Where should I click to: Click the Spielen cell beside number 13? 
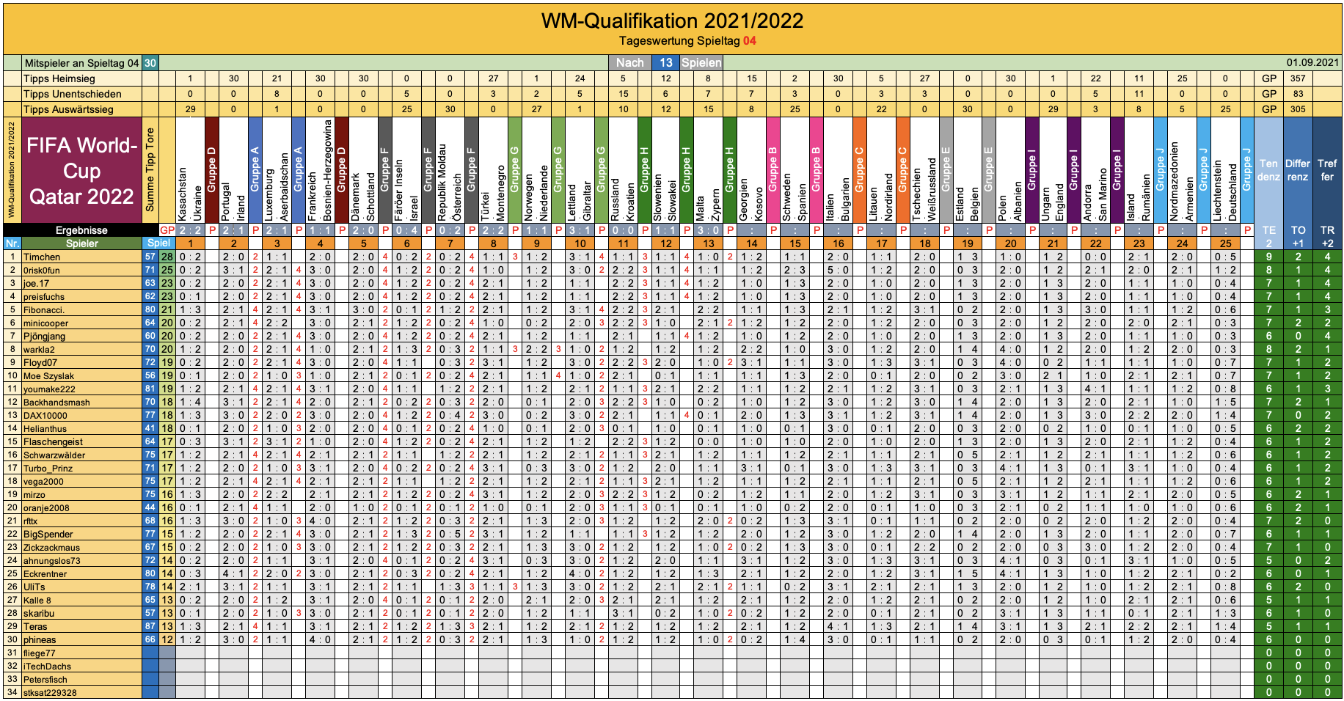701,63
